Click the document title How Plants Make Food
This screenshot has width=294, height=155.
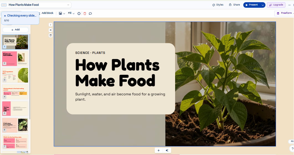pyautogui.click(x=24, y=5)
